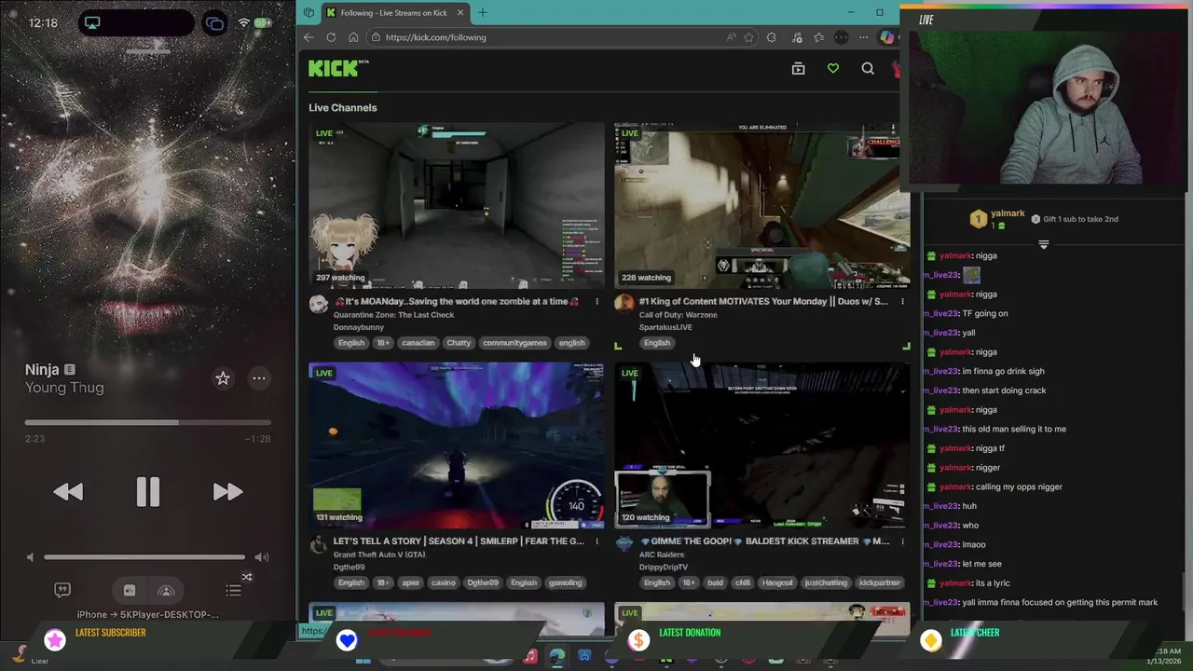Activate Read aloud in address bar
Viewport: 1193px width, 671px height.
pyautogui.click(x=730, y=37)
